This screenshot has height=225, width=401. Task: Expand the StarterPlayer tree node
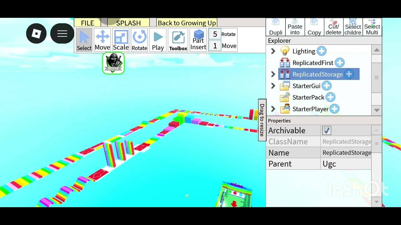coord(273,109)
